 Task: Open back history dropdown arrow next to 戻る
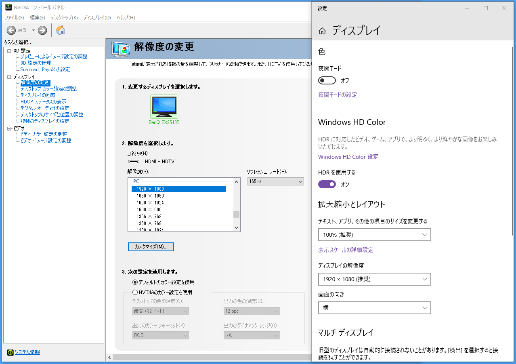33,30
